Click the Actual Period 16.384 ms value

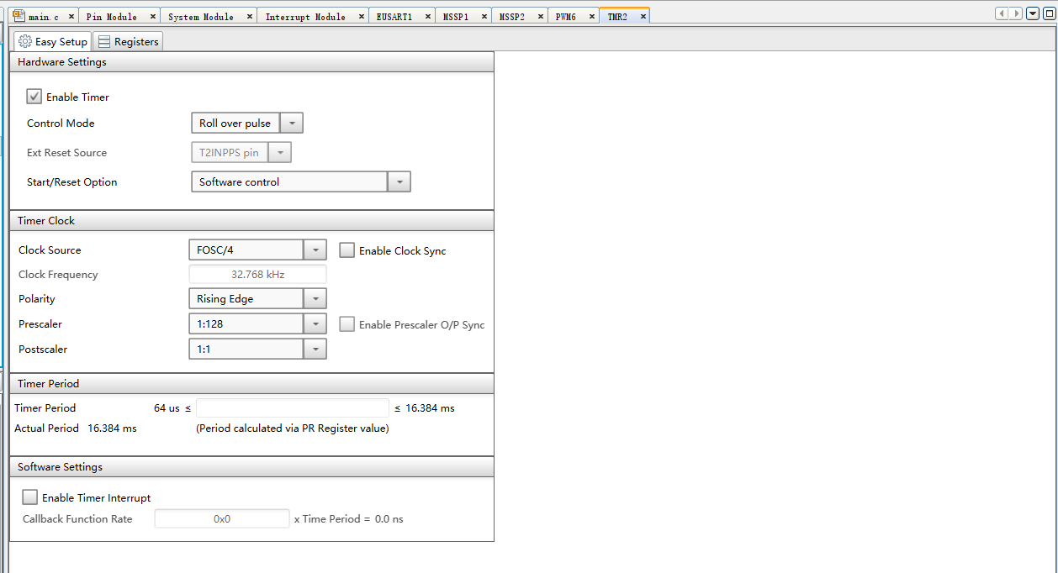(112, 428)
